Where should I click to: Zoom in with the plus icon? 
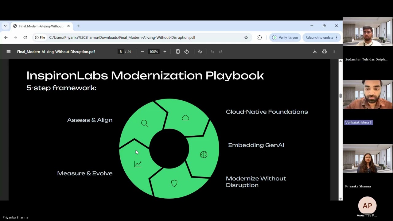click(x=165, y=52)
